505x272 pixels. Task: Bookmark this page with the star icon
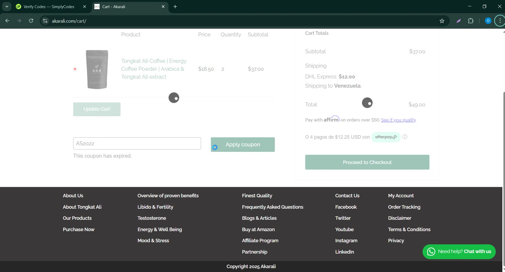coord(442,21)
